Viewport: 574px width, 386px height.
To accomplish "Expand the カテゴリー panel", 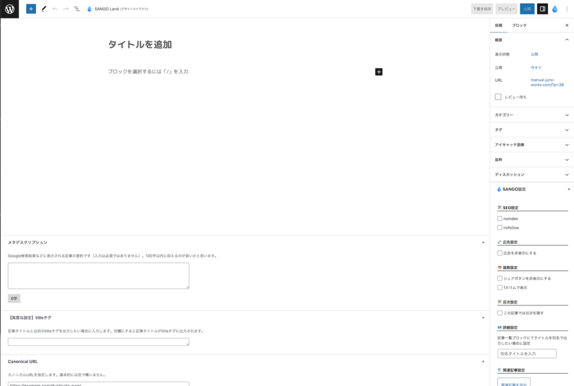I will coord(531,115).
